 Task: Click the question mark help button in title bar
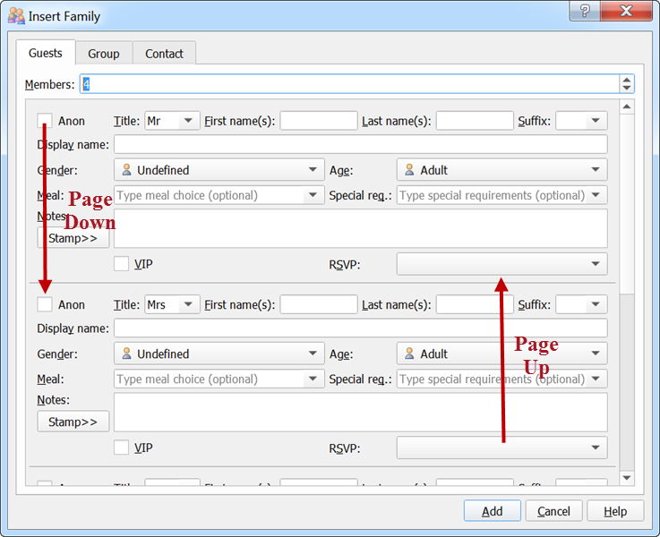coord(585,12)
